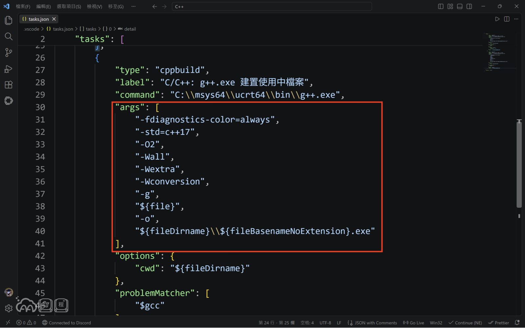Open the remote window indicator

pyautogui.click(x=8, y=323)
